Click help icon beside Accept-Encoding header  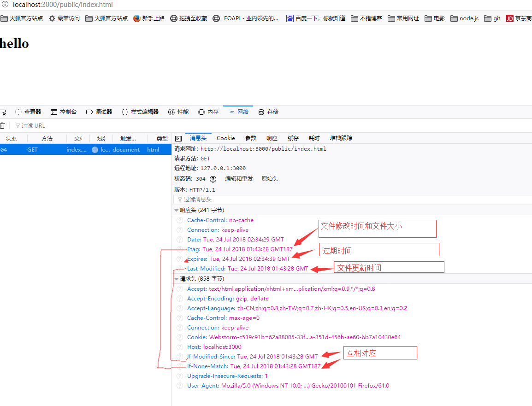[180, 299]
